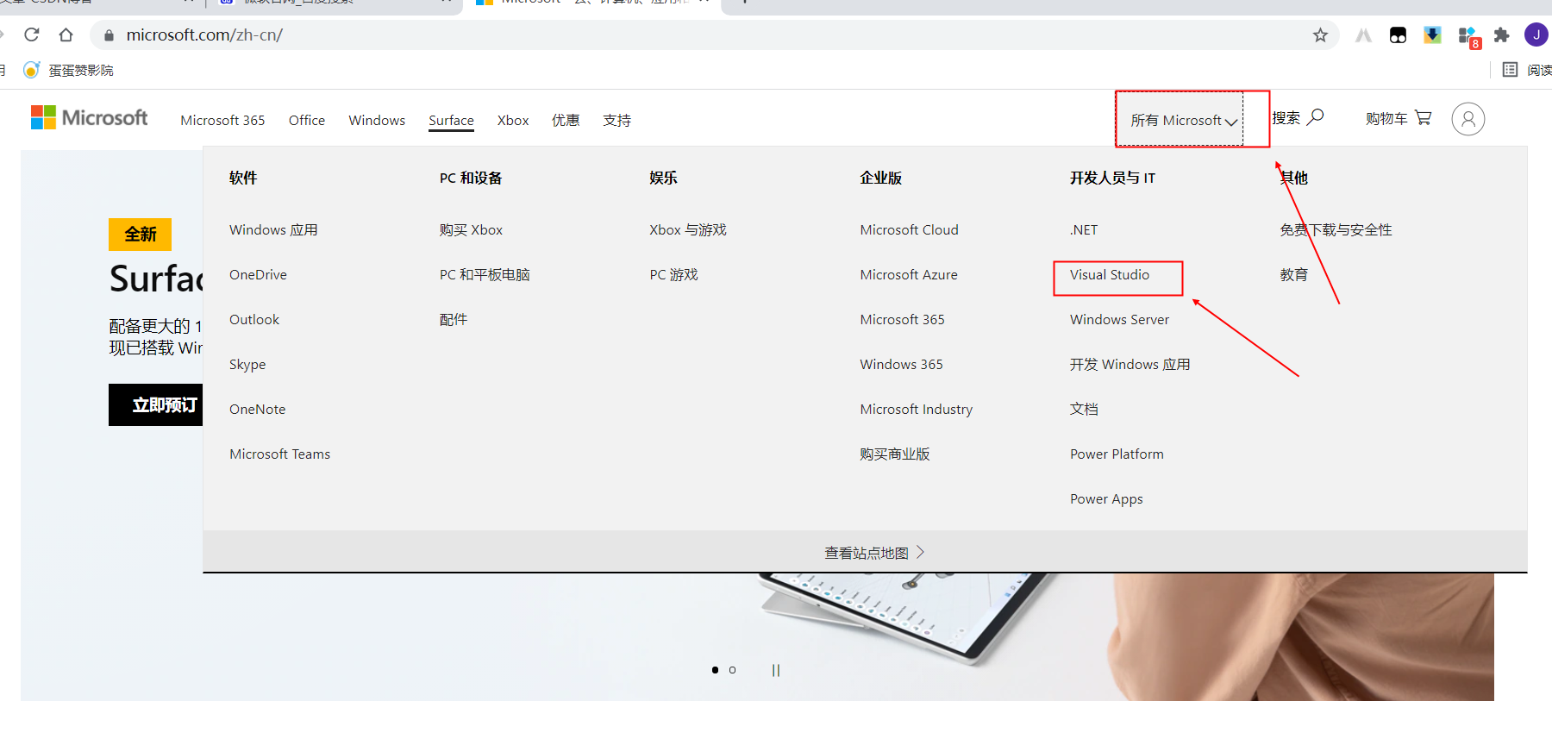The height and width of the screenshot is (739, 1552).
Task: Open Xbox 与游戏 link
Action: click(x=688, y=229)
